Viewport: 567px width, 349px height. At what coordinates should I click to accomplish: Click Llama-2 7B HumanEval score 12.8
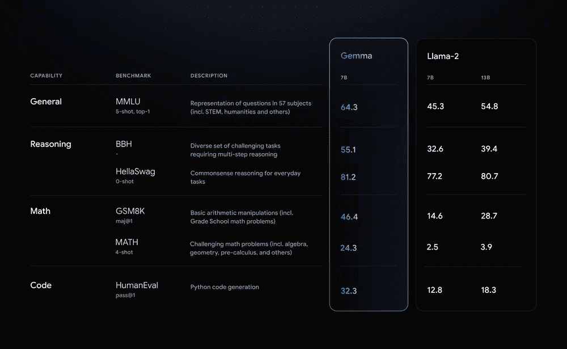(x=435, y=290)
